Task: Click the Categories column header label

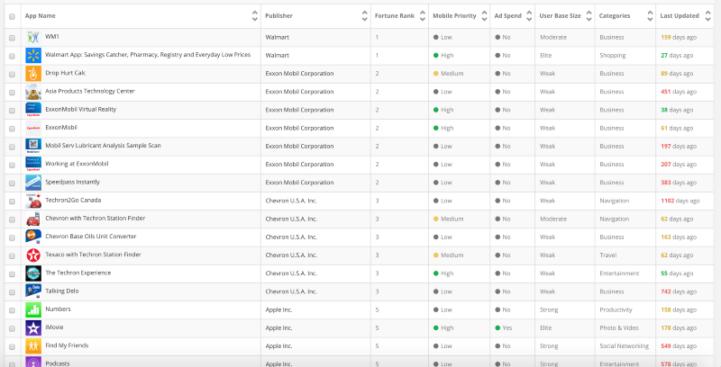Action: 615,15
